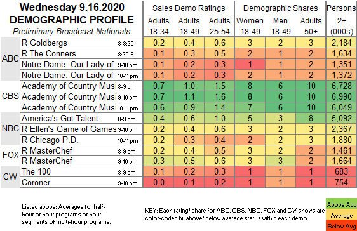Click the Wednesday 9.16.2020 title

point(72,7)
